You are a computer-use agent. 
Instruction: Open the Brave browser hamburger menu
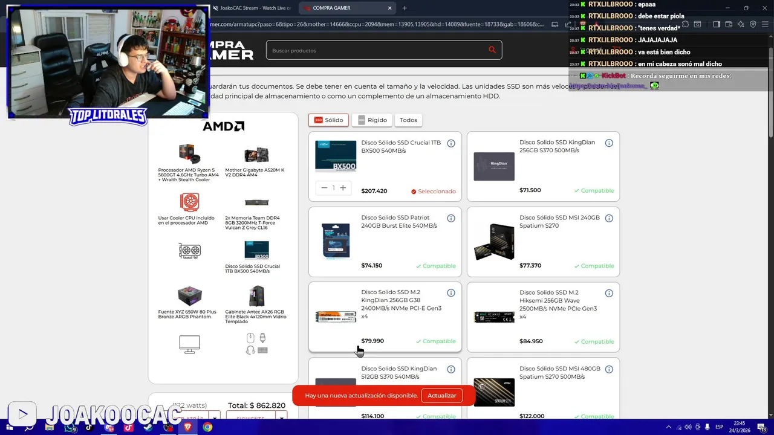(x=764, y=24)
